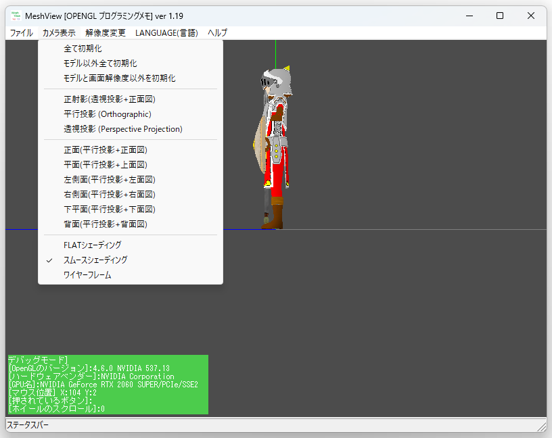Viewport: 552px width, 438px height.
Task: Close the MeshView window
Action: point(531,16)
